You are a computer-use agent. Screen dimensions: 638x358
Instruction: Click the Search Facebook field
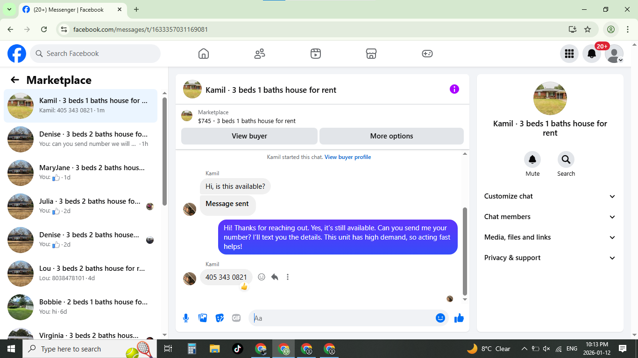pos(95,54)
